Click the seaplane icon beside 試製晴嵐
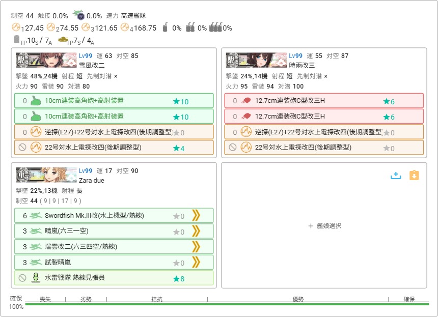The height and width of the screenshot is (317, 438). pyautogui.click(x=36, y=263)
